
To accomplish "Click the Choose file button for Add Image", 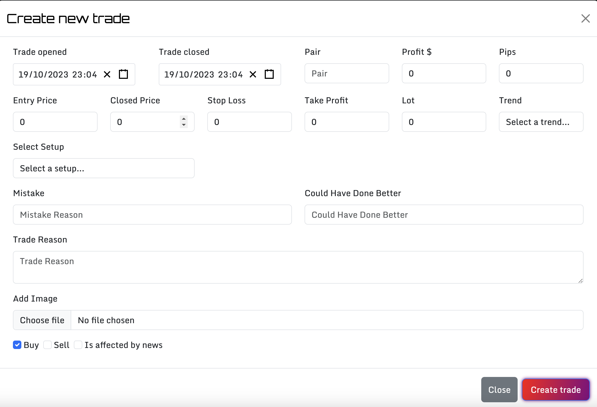I will click(x=42, y=320).
